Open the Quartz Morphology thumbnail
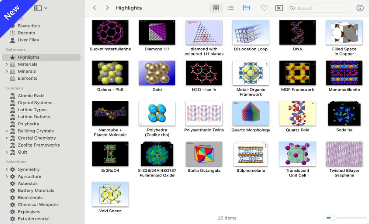Screen dimensions: 369x224 pyautogui.click(x=251, y=114)
